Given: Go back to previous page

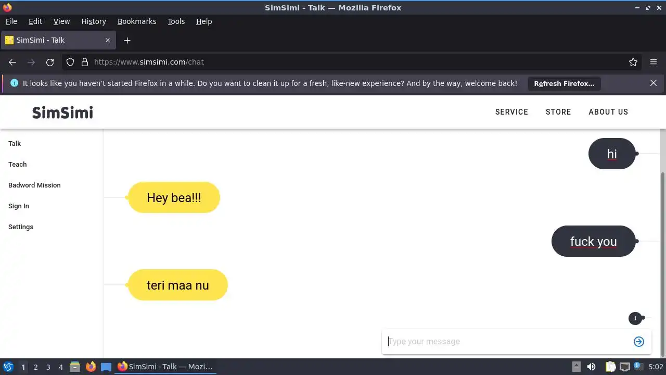Looking at the screenshot, I should click(x=12, y=62).
